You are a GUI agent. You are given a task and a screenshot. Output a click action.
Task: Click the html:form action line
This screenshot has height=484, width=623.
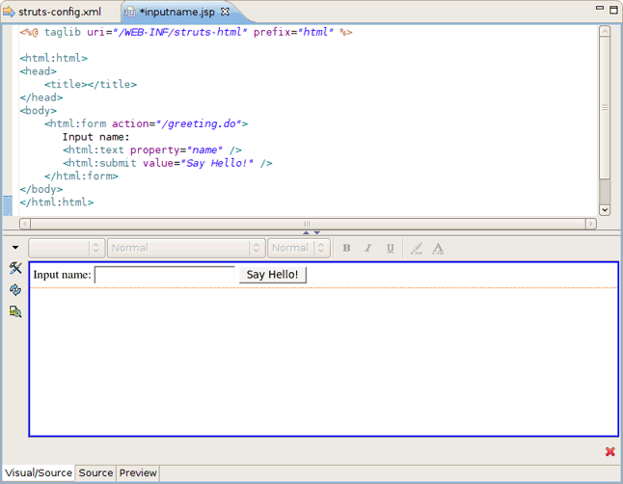pyautogui.click(x=147, y=124)
